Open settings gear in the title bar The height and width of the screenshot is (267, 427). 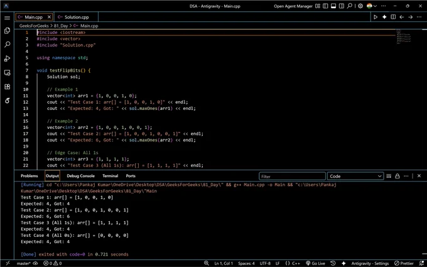[x=360, y=6]
